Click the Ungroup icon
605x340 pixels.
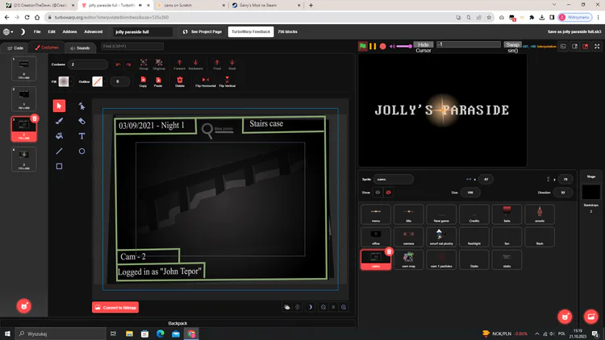pos(159,64)
